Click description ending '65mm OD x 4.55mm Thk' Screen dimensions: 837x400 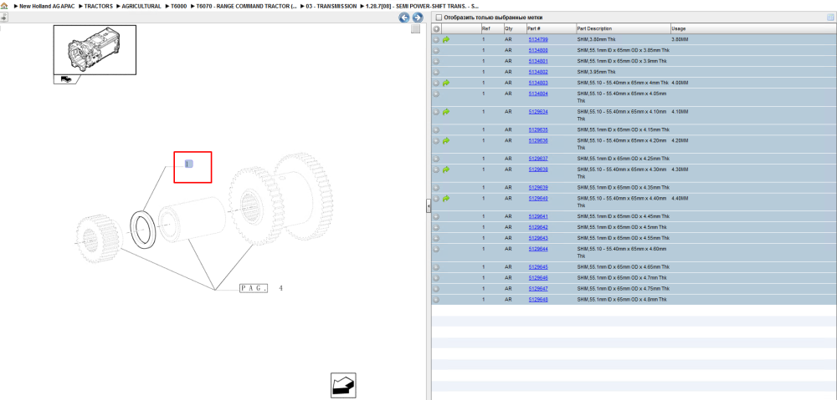point(623,238)
